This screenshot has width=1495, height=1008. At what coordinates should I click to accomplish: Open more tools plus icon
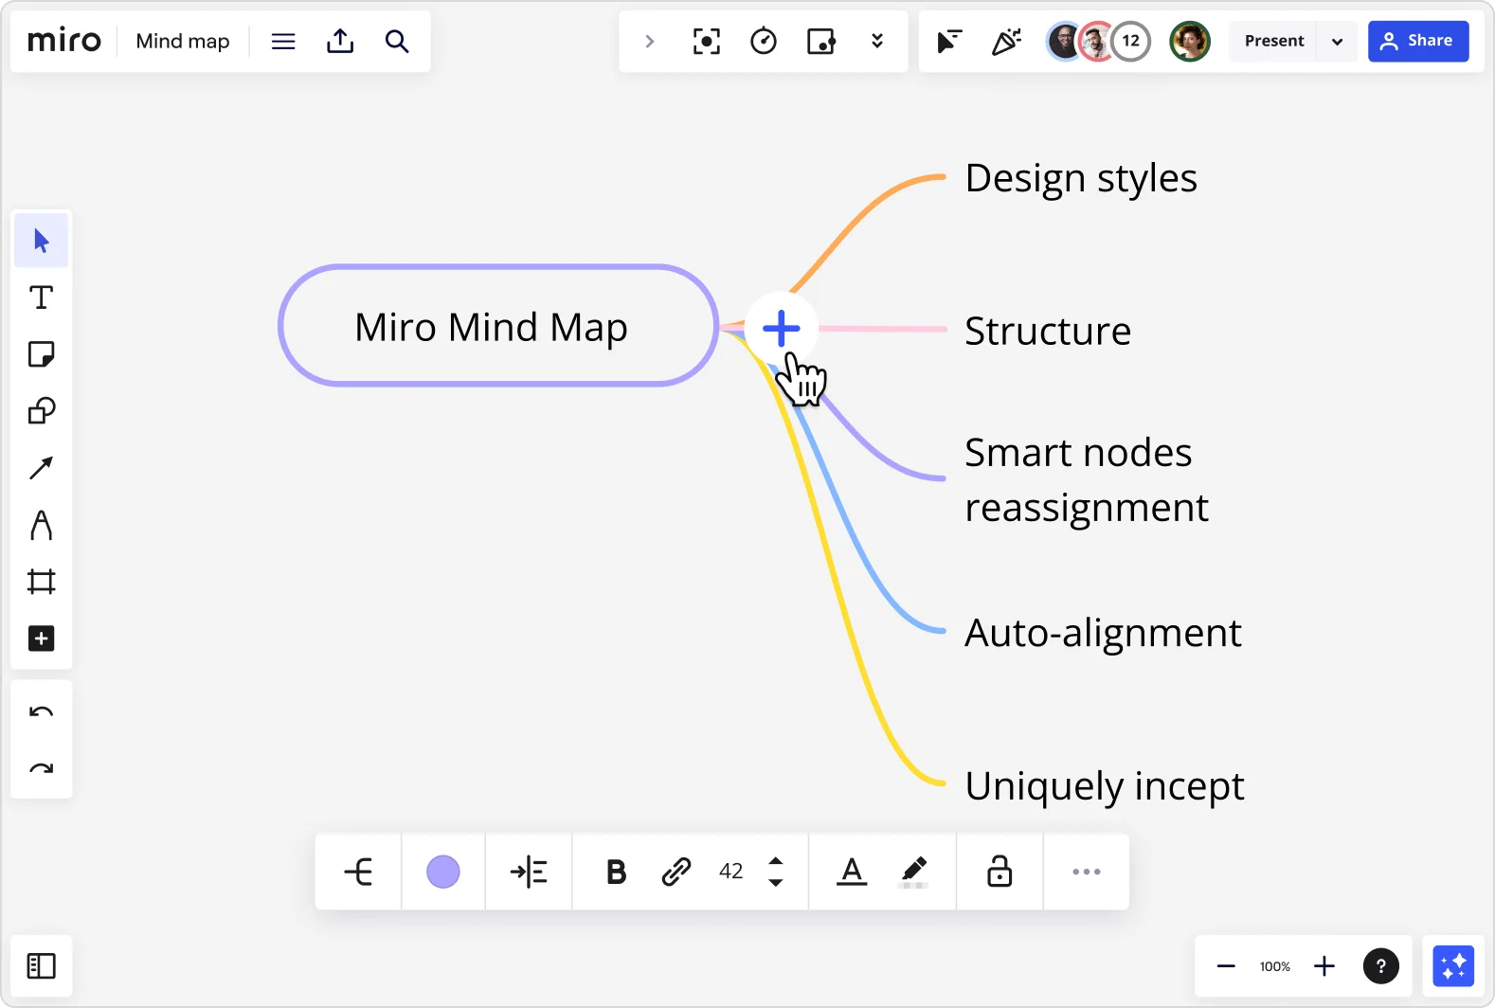(x=42, y=639)
